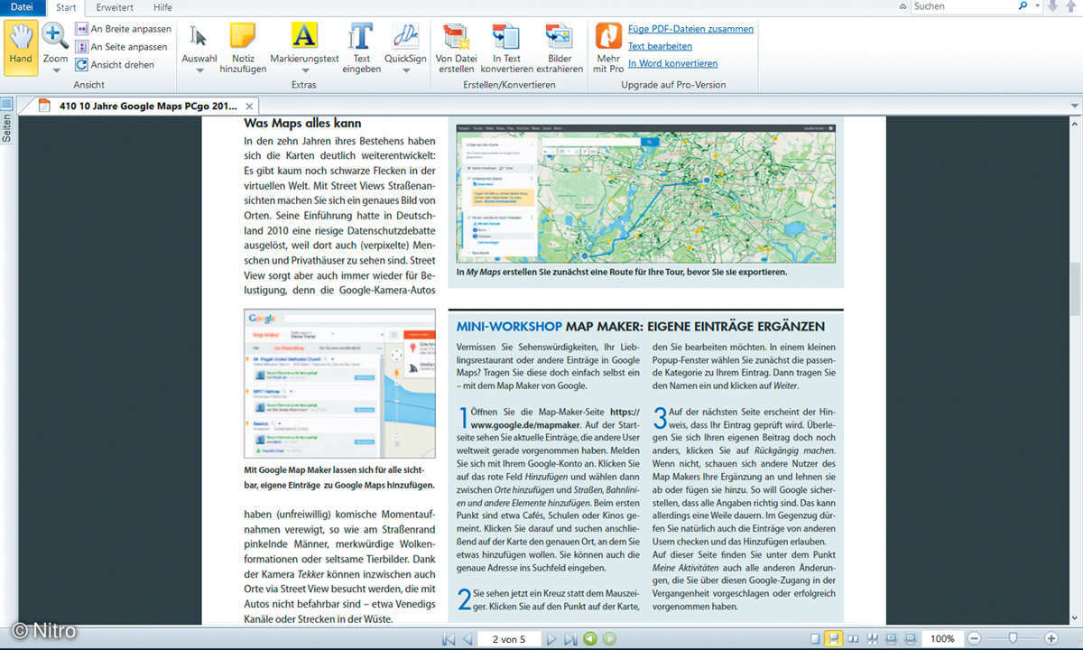
Task: Open the Markierungstext dropdown arrow
Action: [305, 70]
